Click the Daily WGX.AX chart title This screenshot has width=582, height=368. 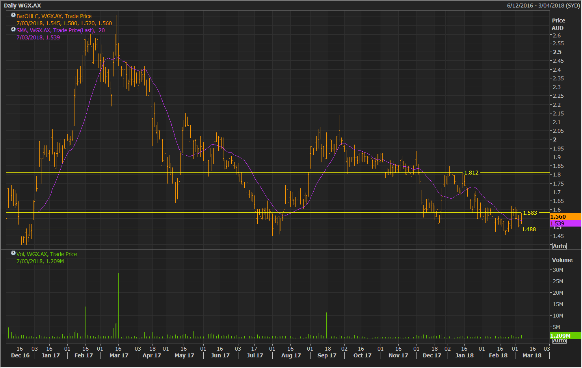(22, 6)
